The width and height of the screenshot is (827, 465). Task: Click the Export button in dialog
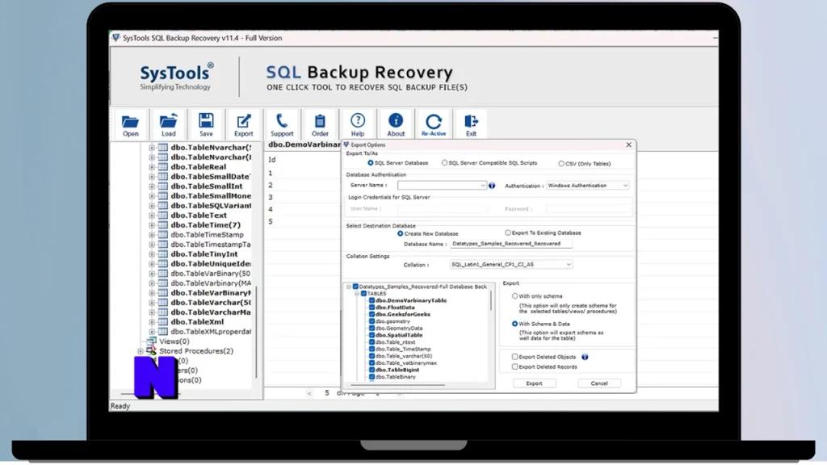coord(534,383)
